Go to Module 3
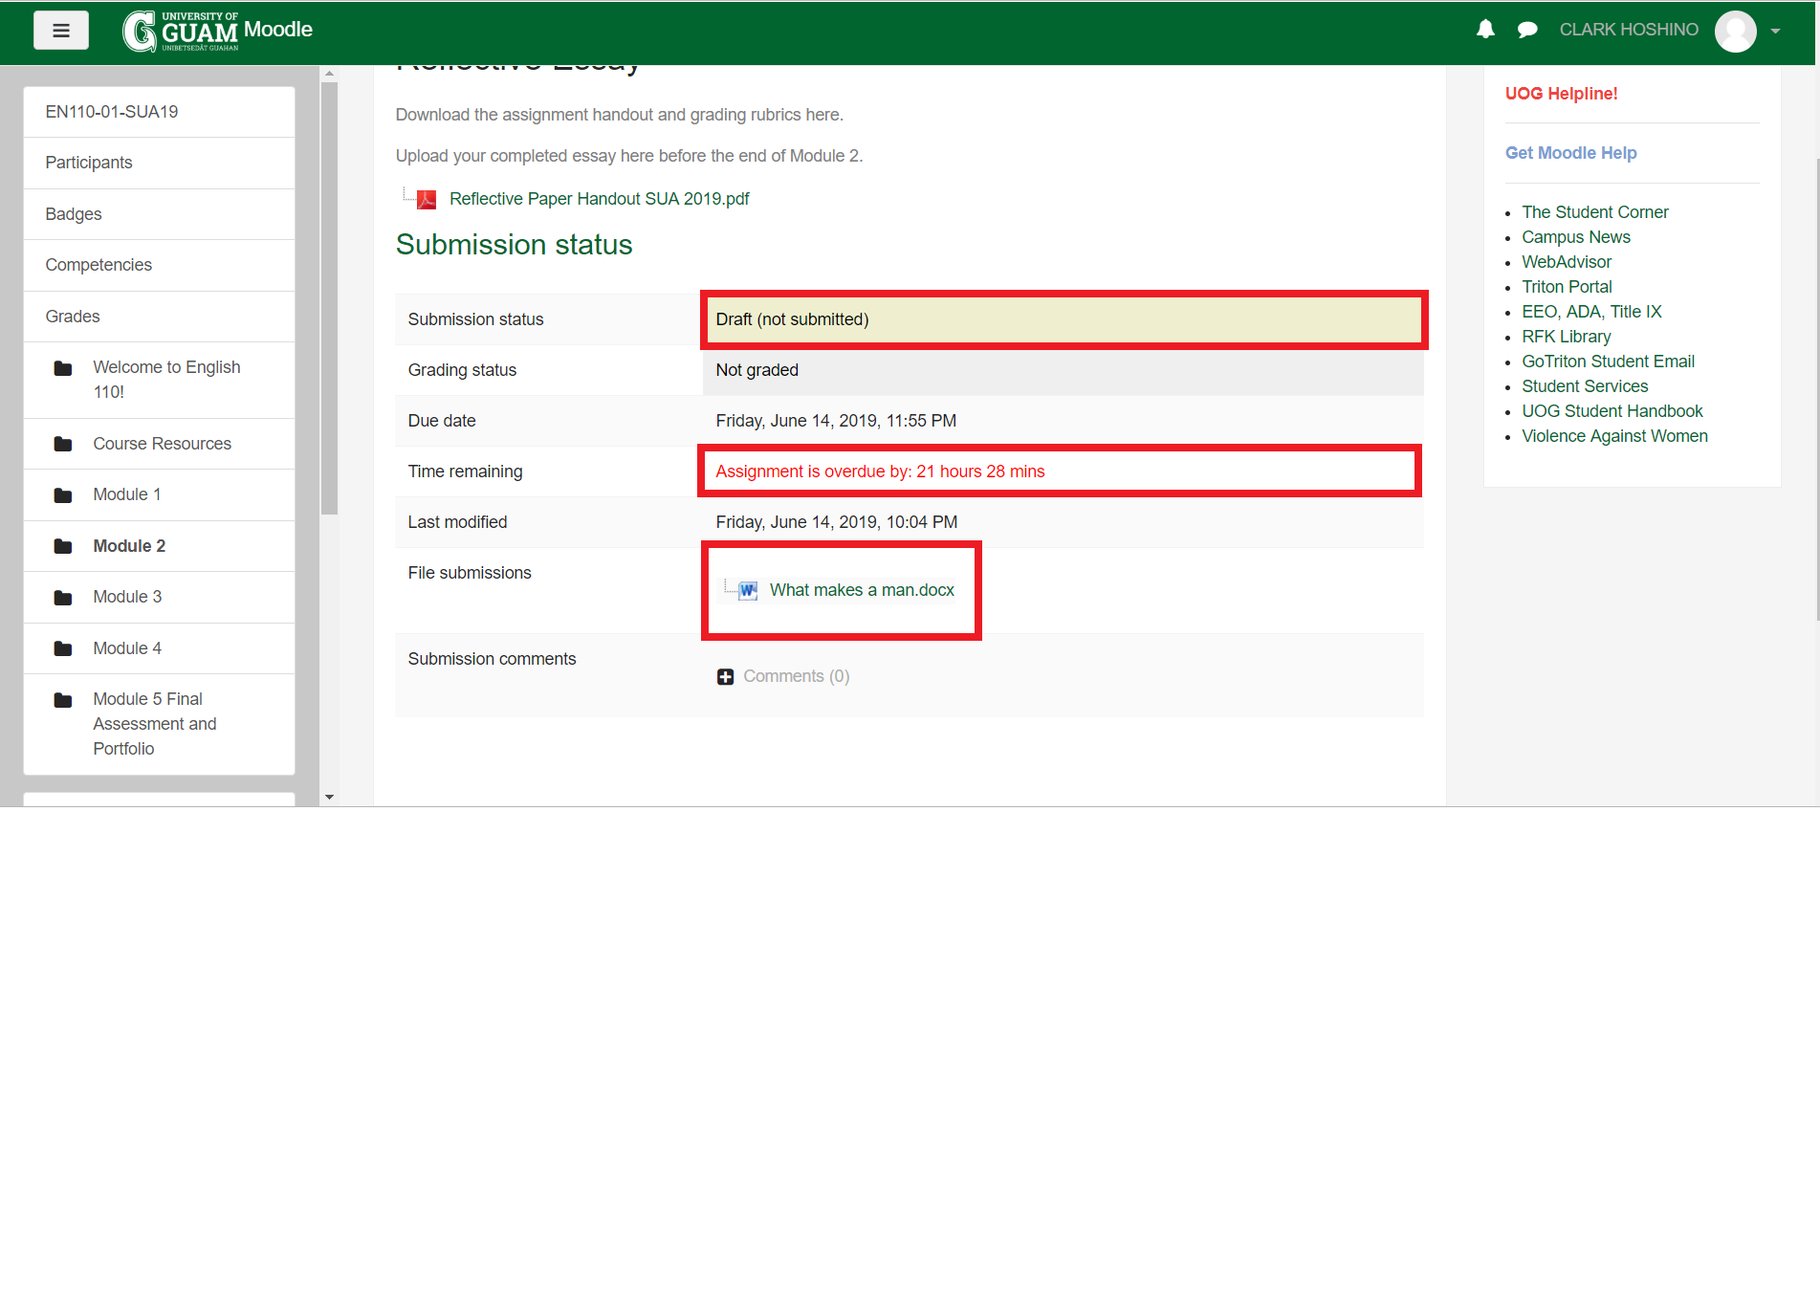1820x1316 pixels. click(x=127, y=597)
